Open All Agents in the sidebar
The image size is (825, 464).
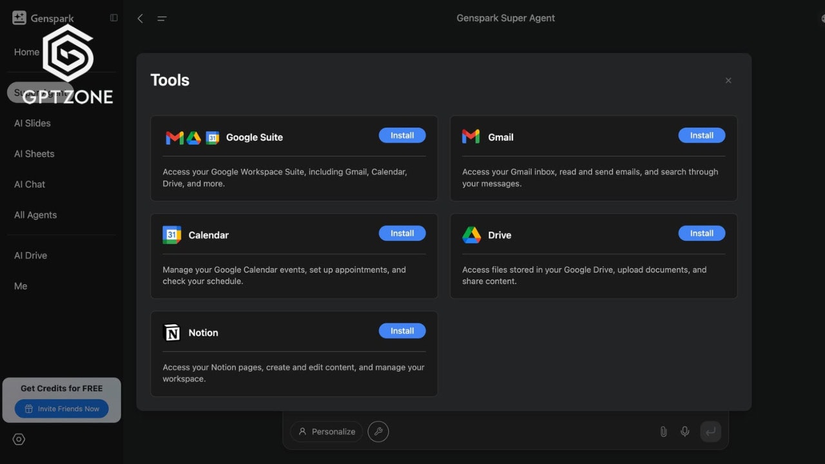[35, 215]
